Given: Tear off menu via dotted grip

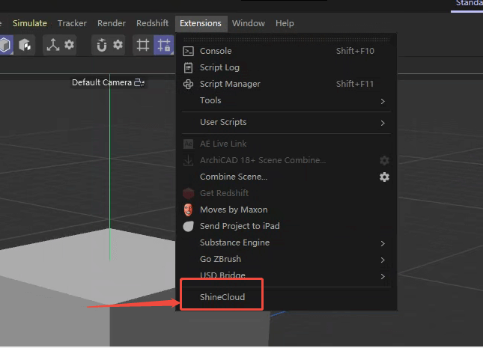Looking at the screenshot, I should [287, 40].
